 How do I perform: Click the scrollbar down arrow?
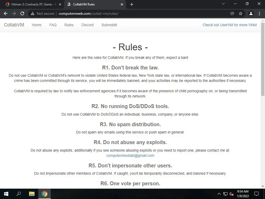click(263, 186)
